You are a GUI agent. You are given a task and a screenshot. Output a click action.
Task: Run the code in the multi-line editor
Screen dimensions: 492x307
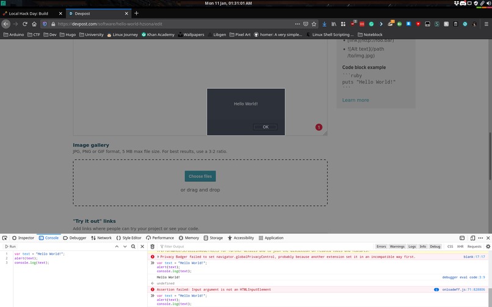coord(10,247)
